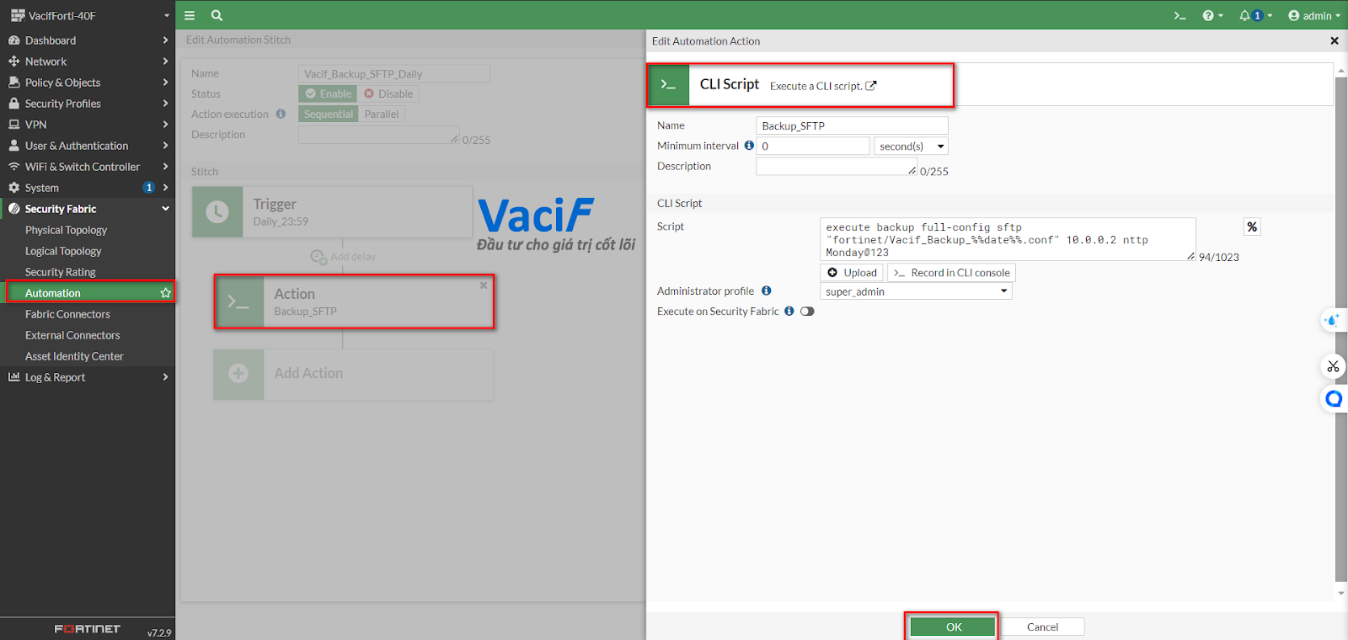Click the OK button
This screenshot has width=1348, height=640.
click(953, 627)
